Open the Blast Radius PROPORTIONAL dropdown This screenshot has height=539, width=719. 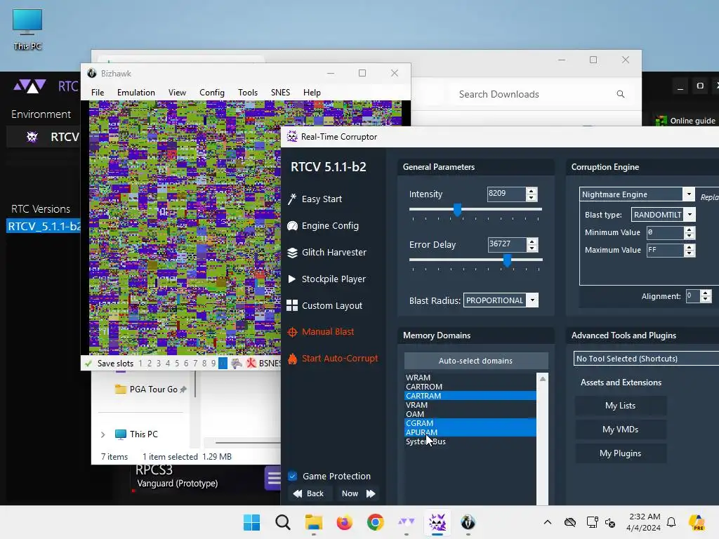pos(532,300)
